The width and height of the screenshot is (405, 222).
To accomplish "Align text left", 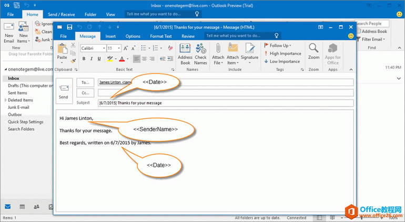I will coord(137,59).
